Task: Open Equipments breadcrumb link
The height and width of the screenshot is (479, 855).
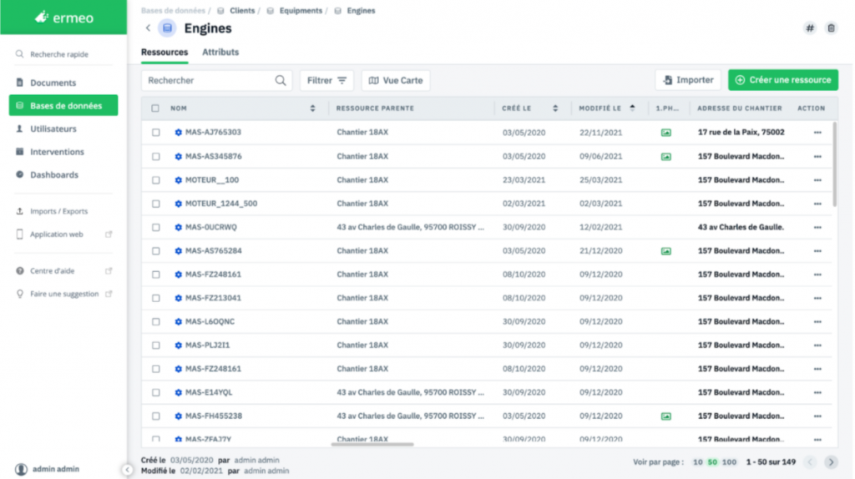Action: click(301, 10)
